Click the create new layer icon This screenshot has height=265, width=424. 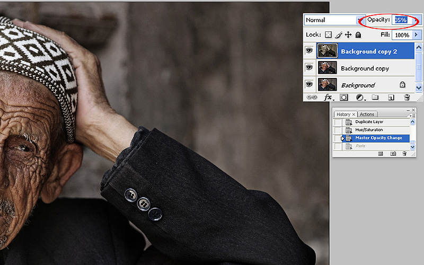(391, 98)
